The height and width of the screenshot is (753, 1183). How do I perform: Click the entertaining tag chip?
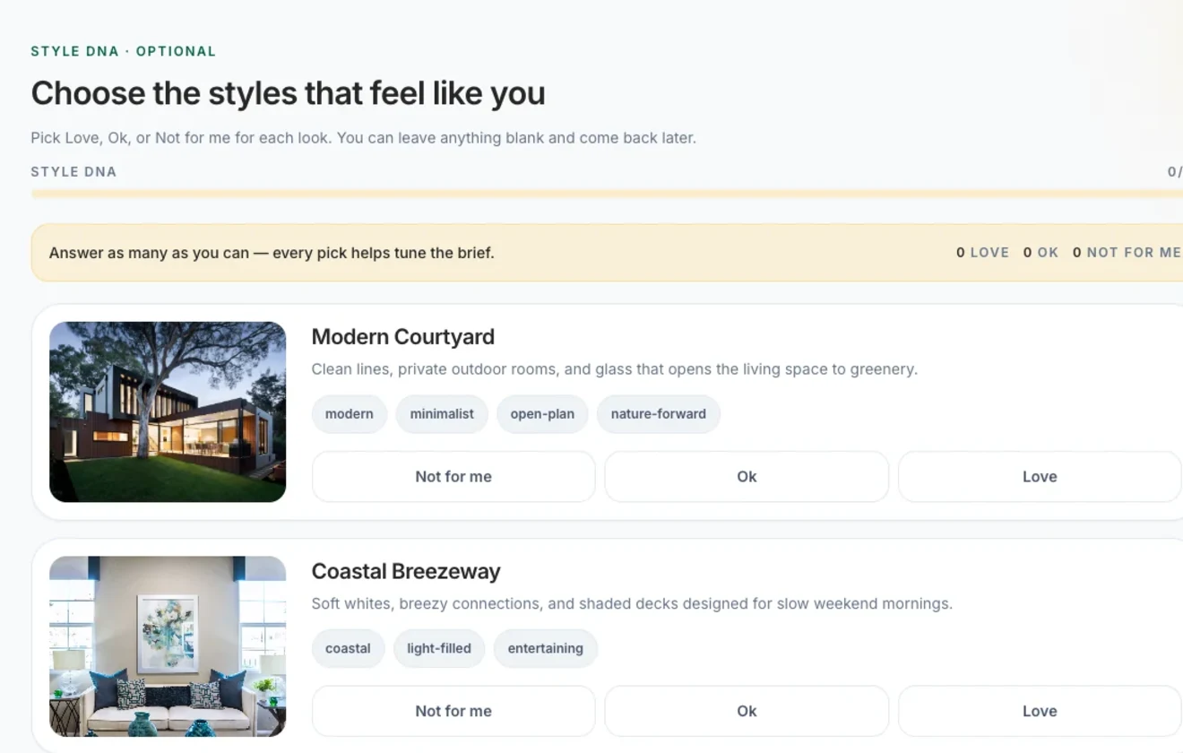point(546,649)
